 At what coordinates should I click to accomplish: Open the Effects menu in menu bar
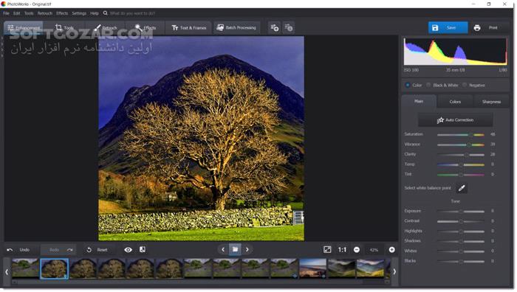click(62, 13)
